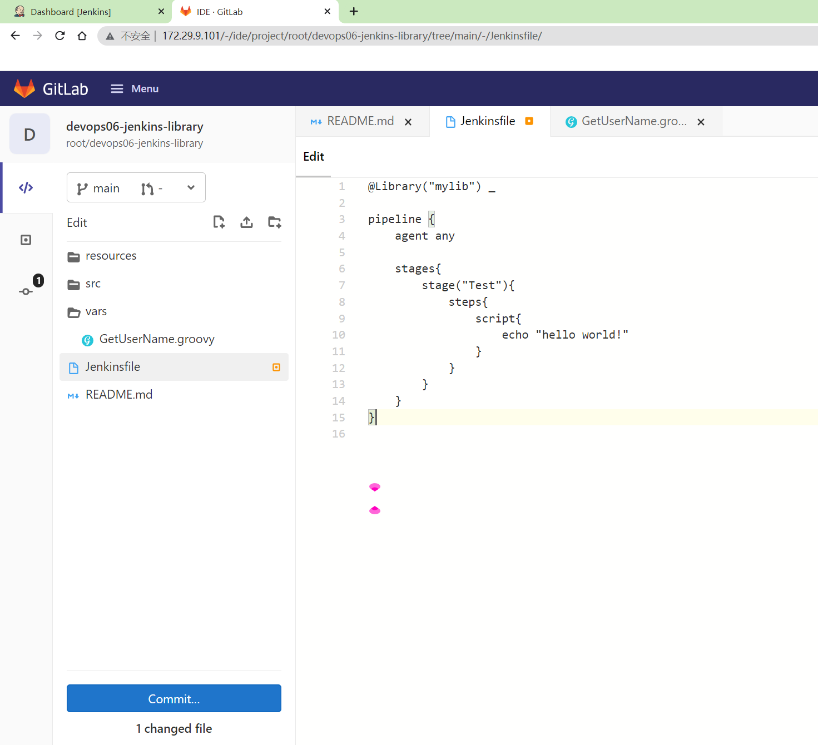Click the project avatar letter D
Viewport: 818px width, 745px height.
pos(30,134)
